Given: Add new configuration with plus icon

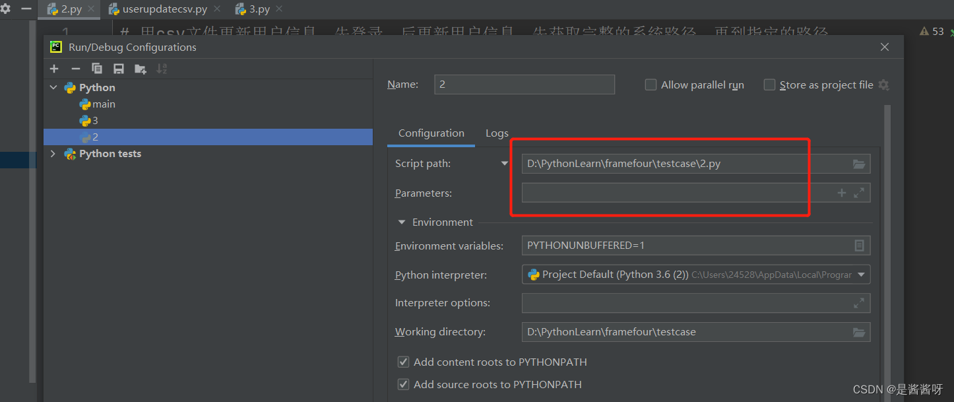Looking at the screenshot, I should point(54,69).
